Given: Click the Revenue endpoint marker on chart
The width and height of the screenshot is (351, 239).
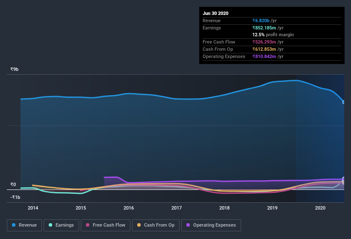Looking at the screenshot, I should pyautogui.click(x=344, y=102).
